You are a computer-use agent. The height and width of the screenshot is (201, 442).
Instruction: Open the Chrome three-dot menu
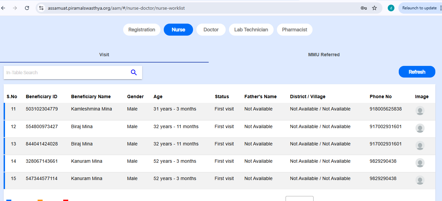441,8
